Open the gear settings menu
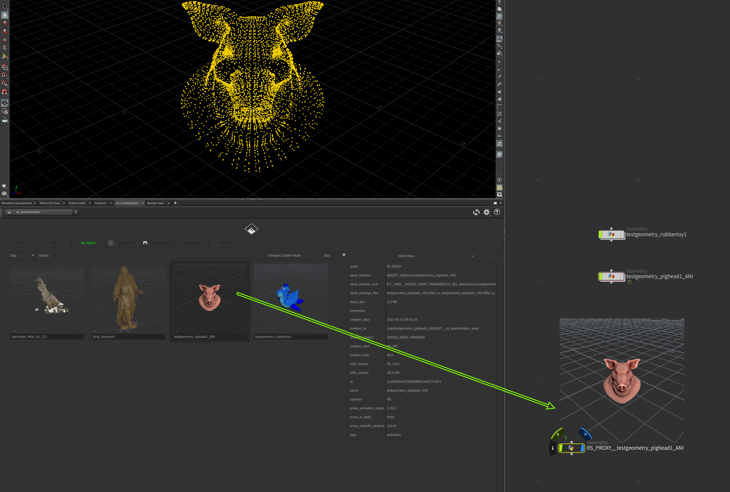This screenshot has height=492, width=730. click(x=486, y=212)
